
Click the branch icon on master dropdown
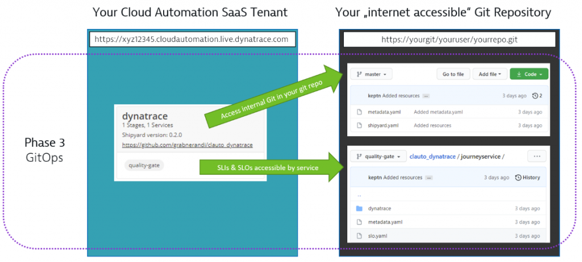(x=359, y=74)
